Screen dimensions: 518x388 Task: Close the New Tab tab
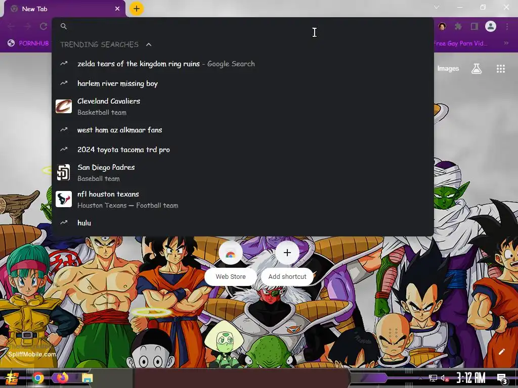[x=117, y=9]
